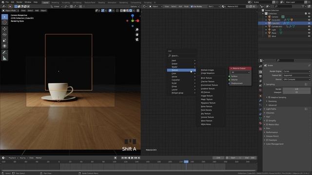This screenshot has width=312, height=175.
Task: Open the Feature Set dropdown
Action: (296, 75)
